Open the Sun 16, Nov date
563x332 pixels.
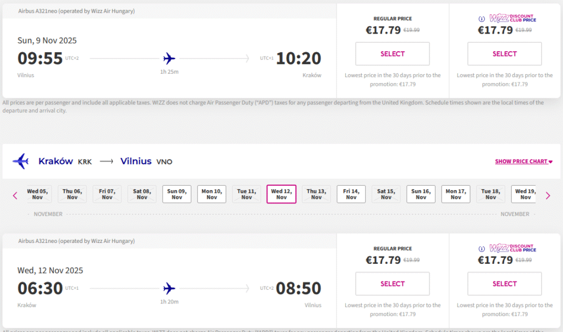click(x=421, y=194)
